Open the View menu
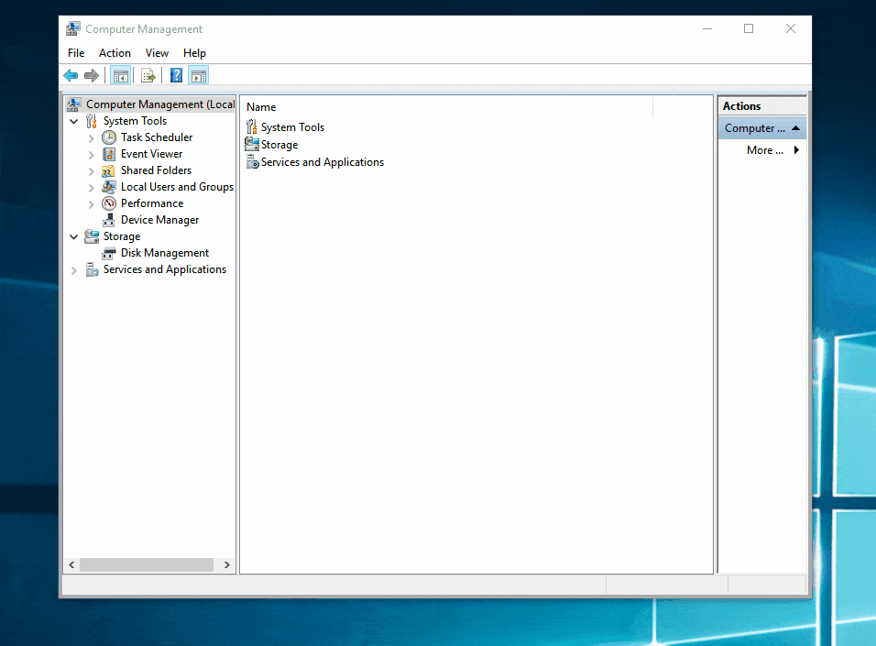This screenshot has height=646, width=876. tap(157, 52)
